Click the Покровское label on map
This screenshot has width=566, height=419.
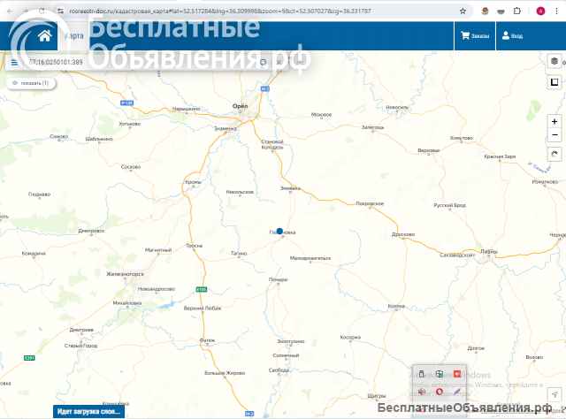(370, 203)
